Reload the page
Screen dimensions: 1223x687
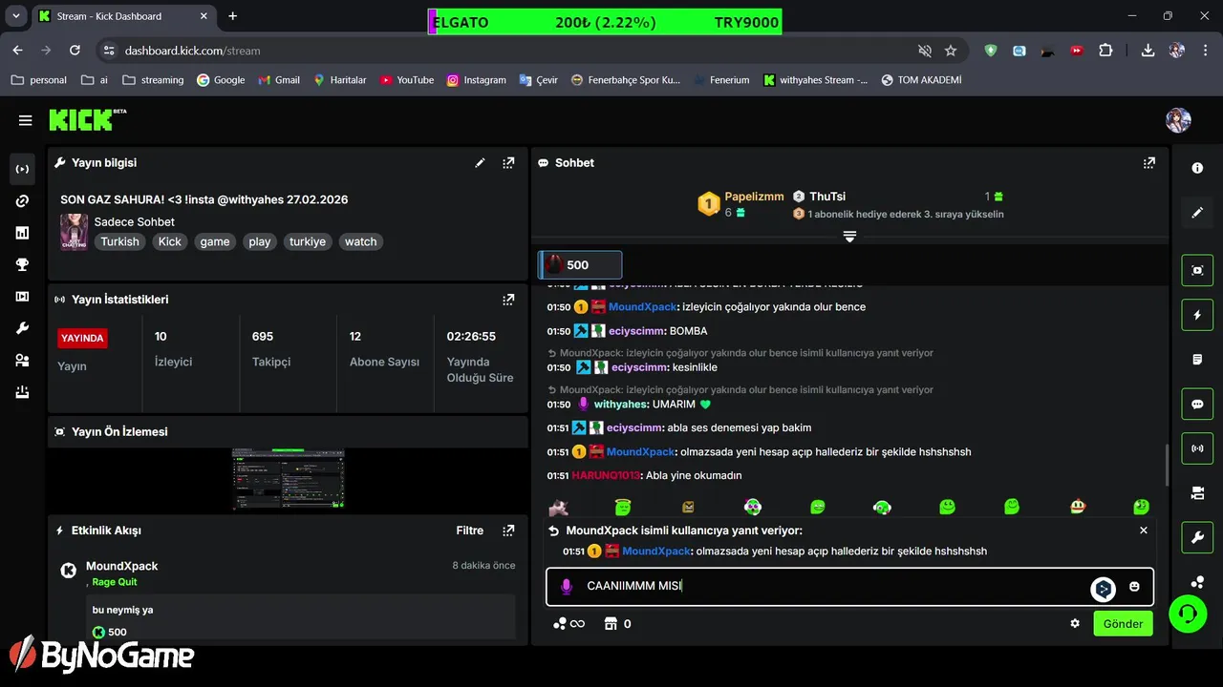tap(75, 51)
